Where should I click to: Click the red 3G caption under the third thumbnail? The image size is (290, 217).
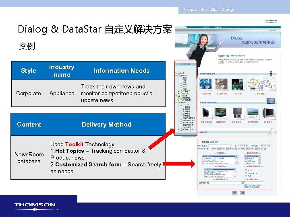238,94
